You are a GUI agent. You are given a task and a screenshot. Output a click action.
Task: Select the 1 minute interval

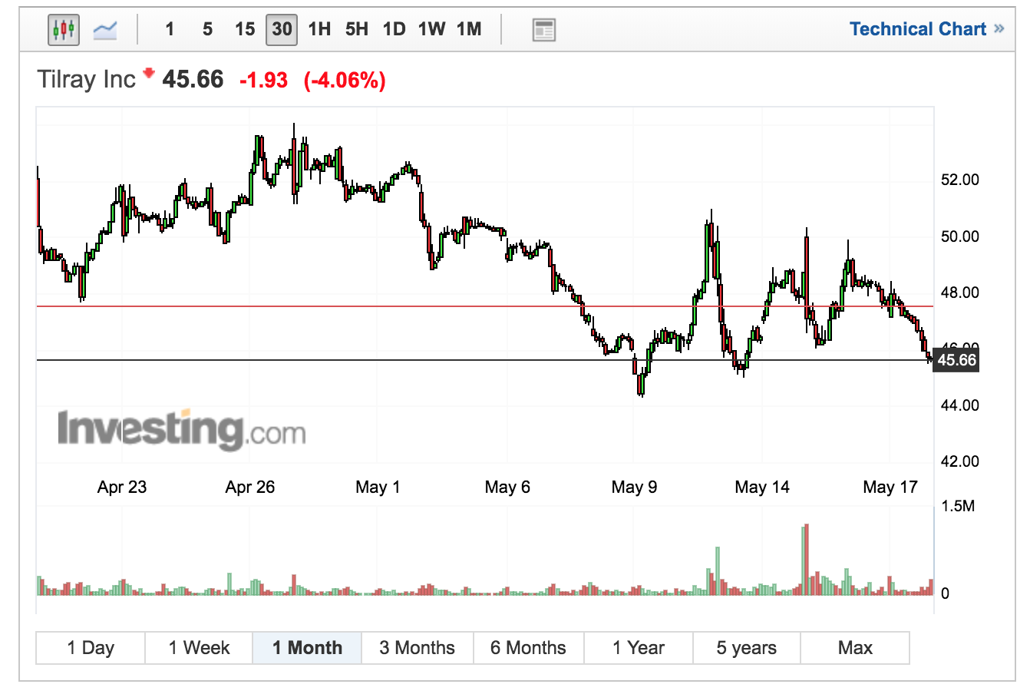click(x=170, y=29)
